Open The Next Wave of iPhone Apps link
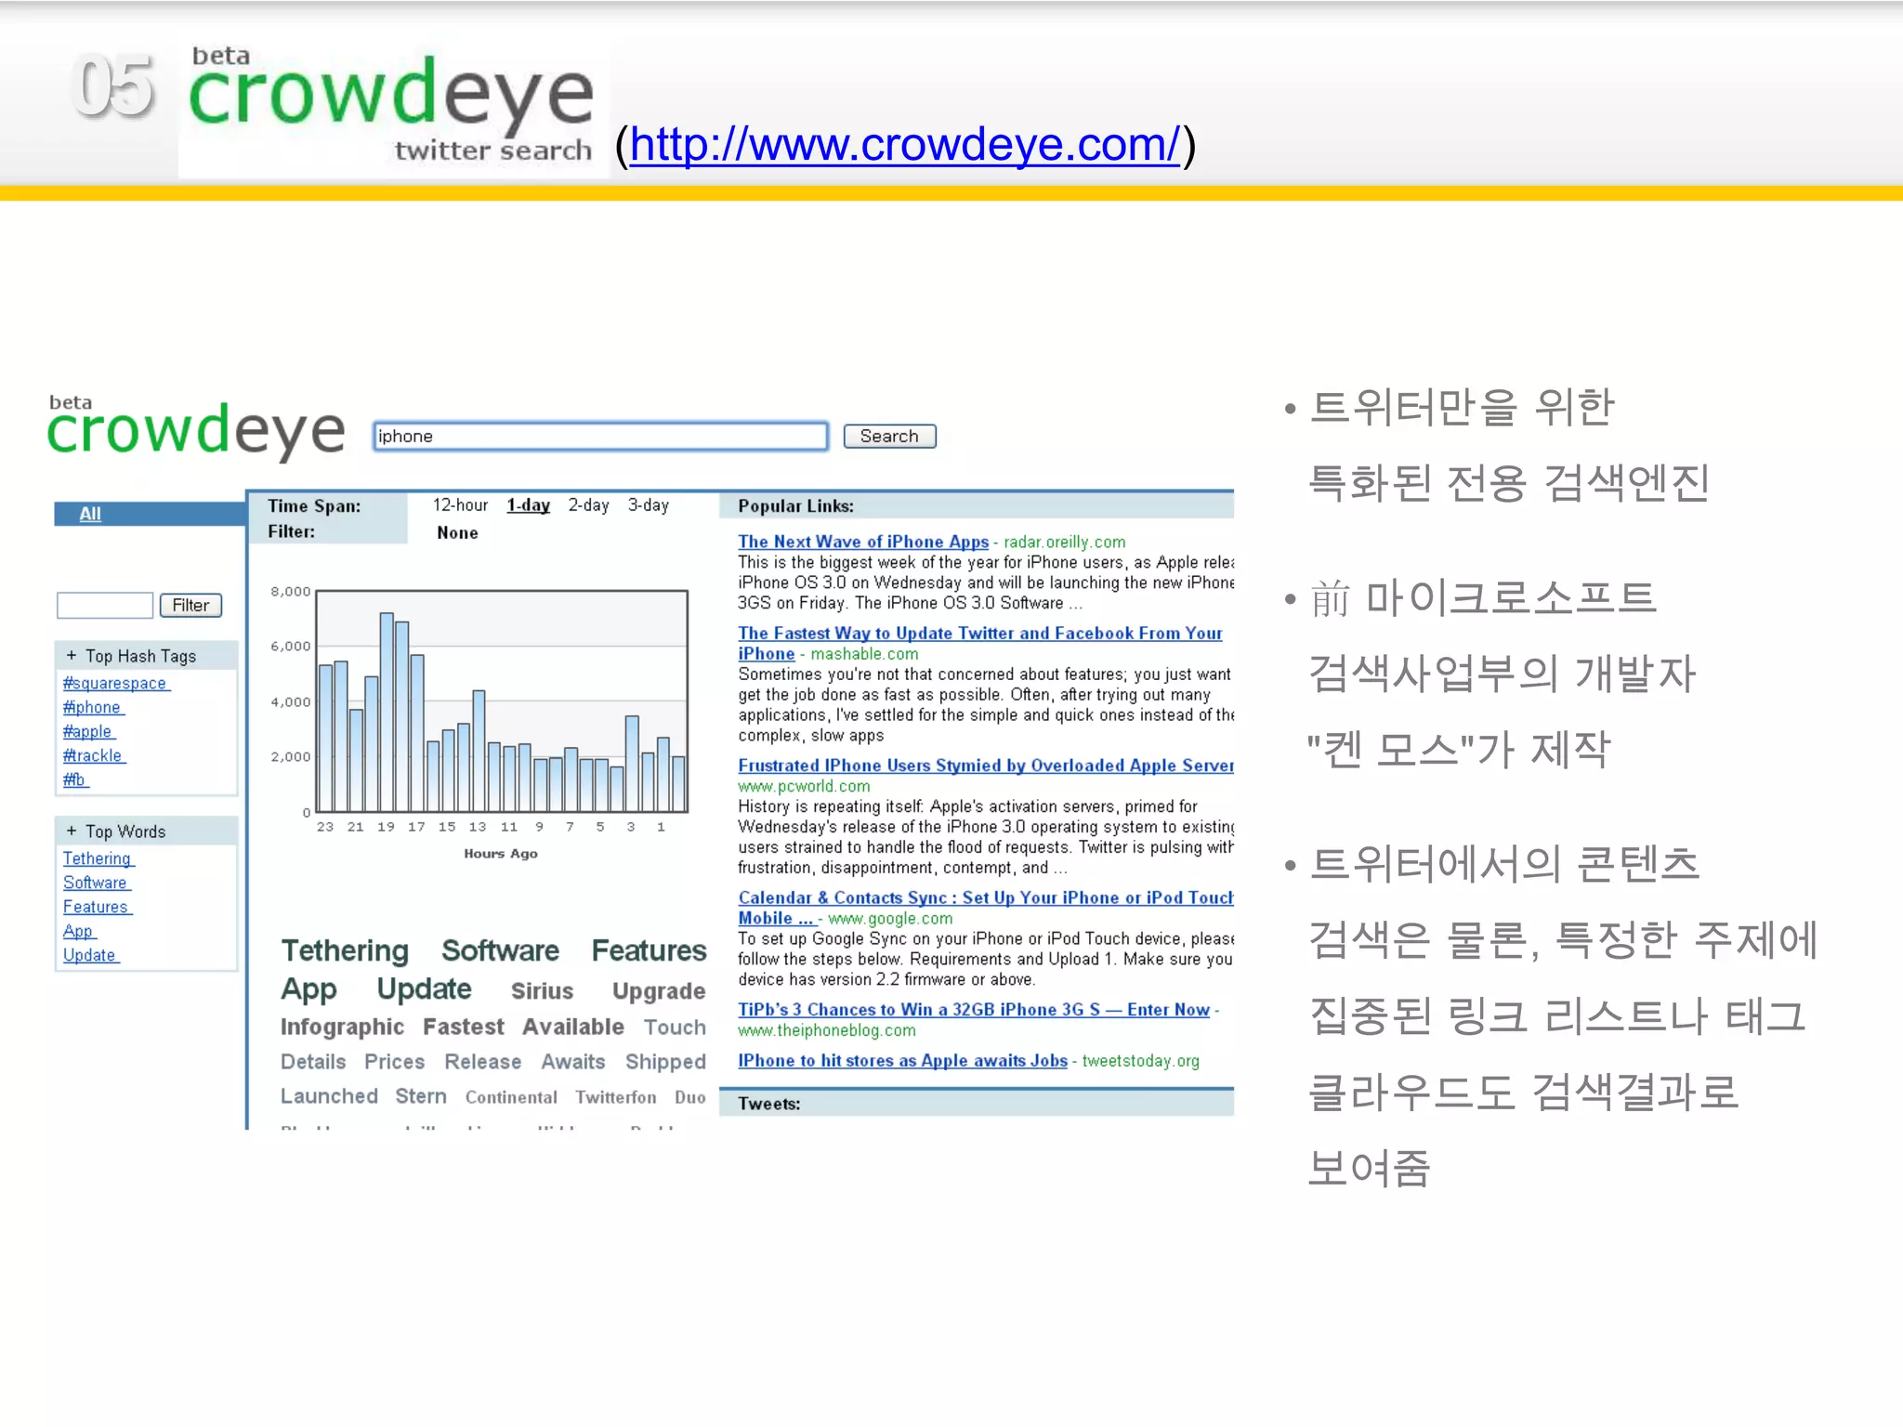Viewport: 1903px width, 1427px height. [862, 542]
